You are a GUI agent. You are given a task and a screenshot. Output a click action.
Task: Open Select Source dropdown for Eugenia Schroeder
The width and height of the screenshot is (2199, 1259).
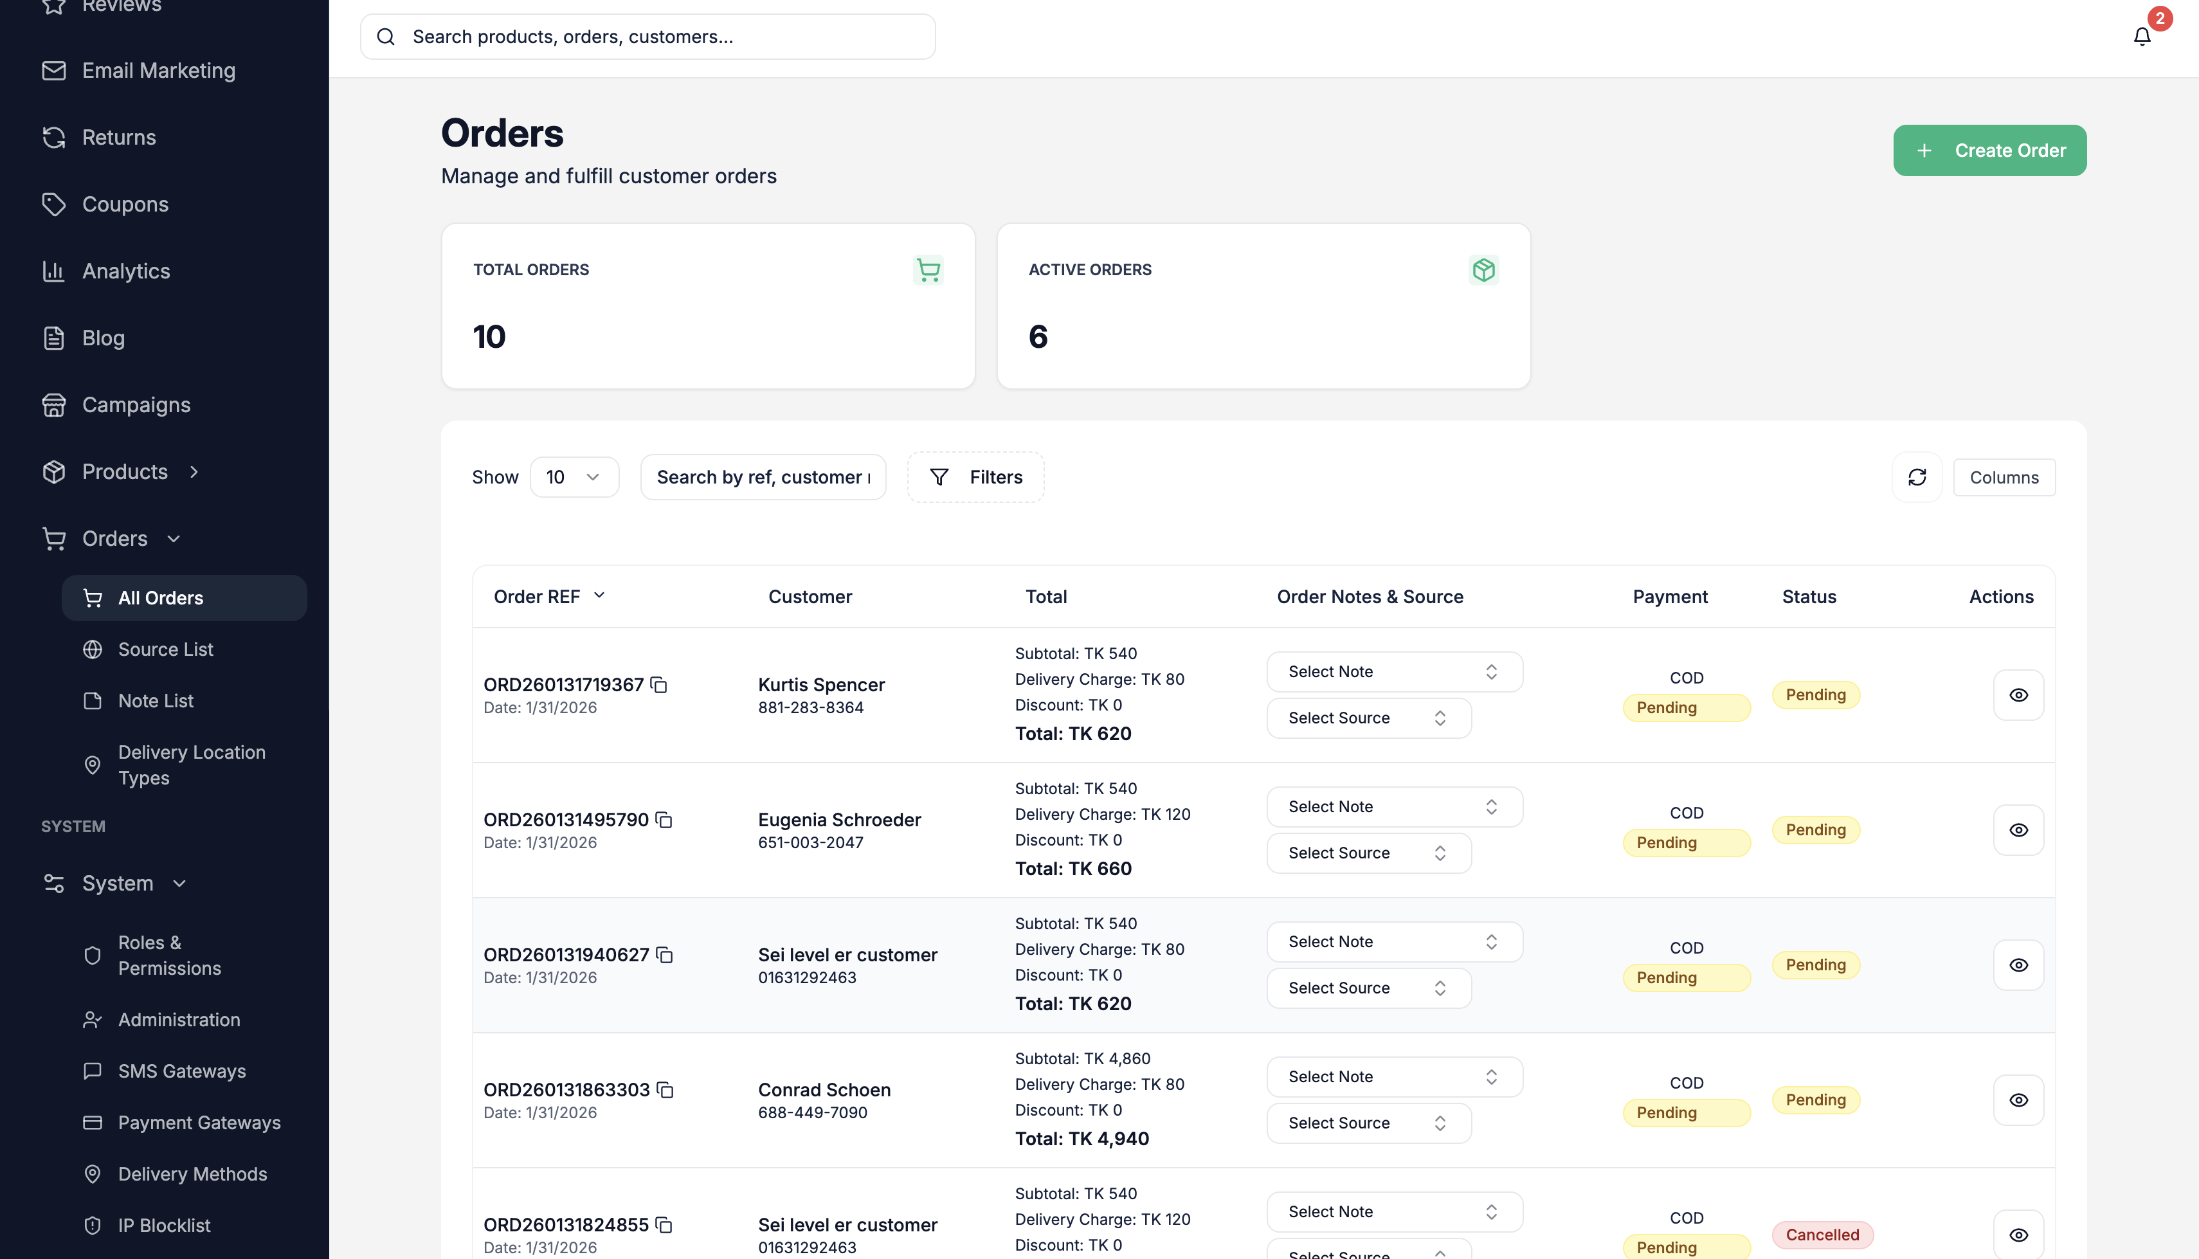[x=1368, y=853]
